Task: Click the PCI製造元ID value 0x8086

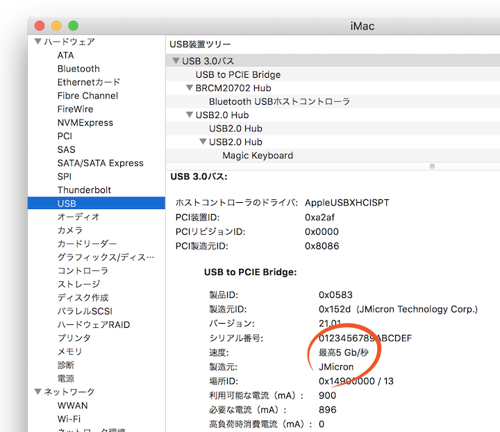Action: pos(322,246)
